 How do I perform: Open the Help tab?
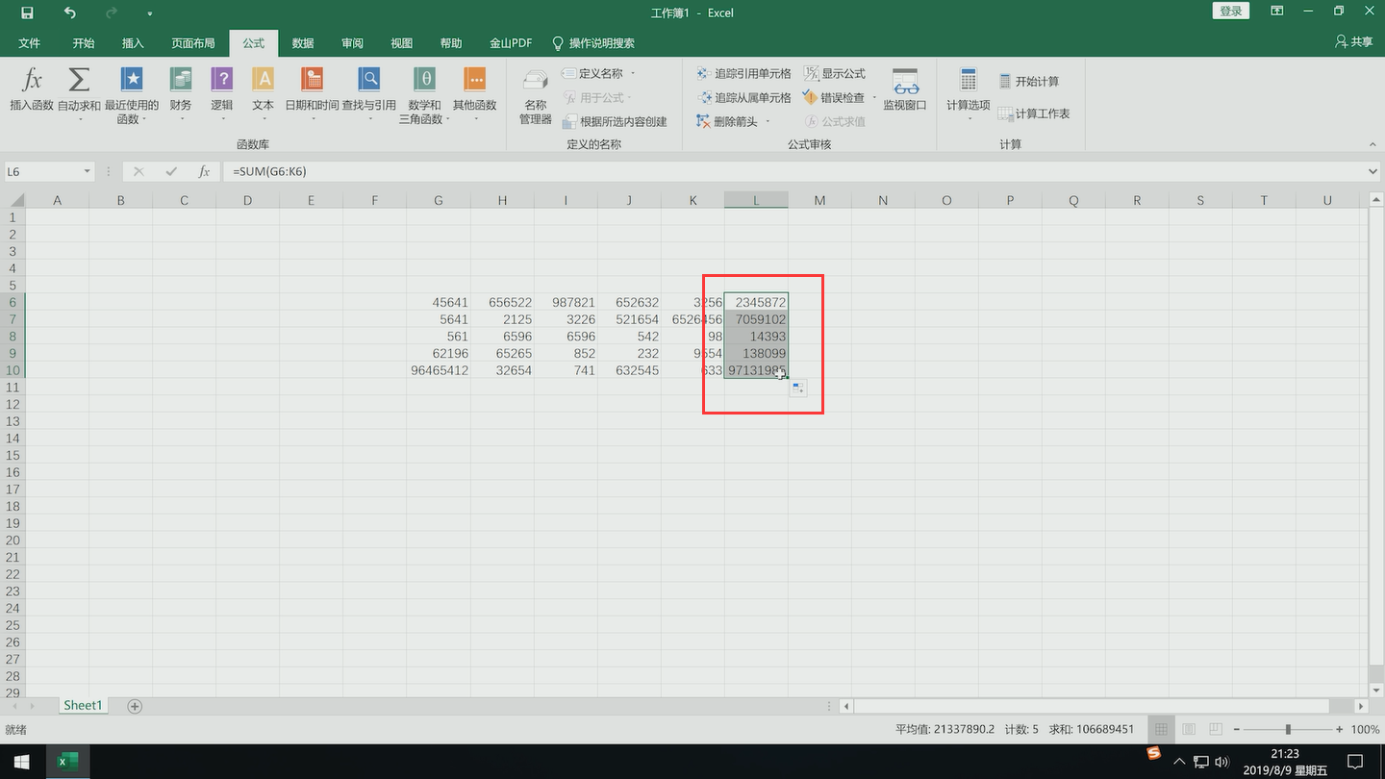coord(450,43)
